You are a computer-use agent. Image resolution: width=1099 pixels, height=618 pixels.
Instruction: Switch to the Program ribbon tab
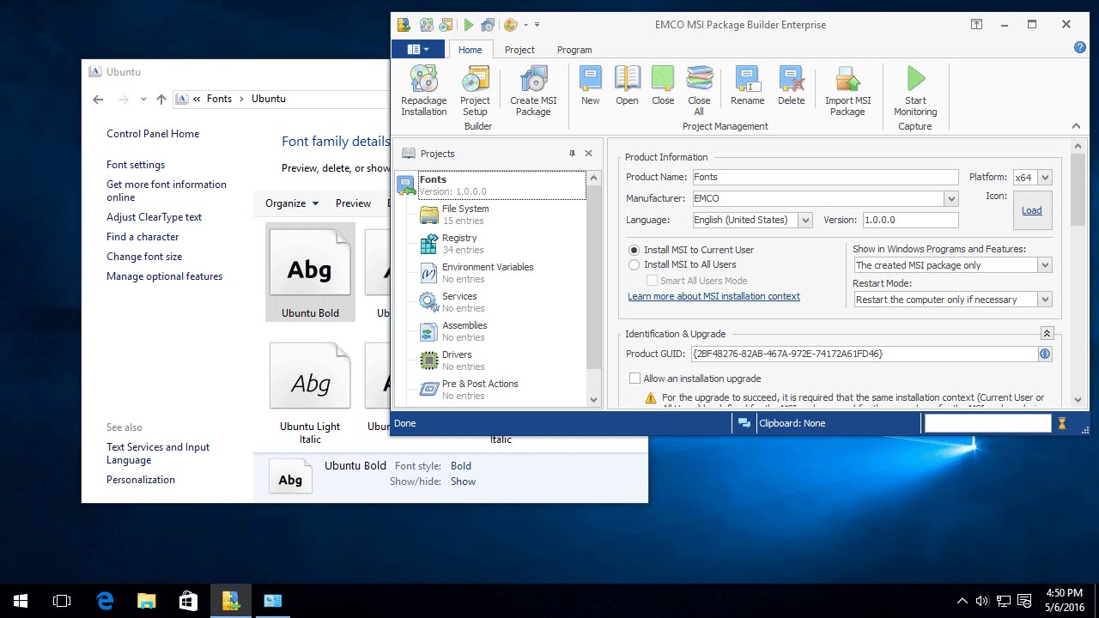coord(574,50)
